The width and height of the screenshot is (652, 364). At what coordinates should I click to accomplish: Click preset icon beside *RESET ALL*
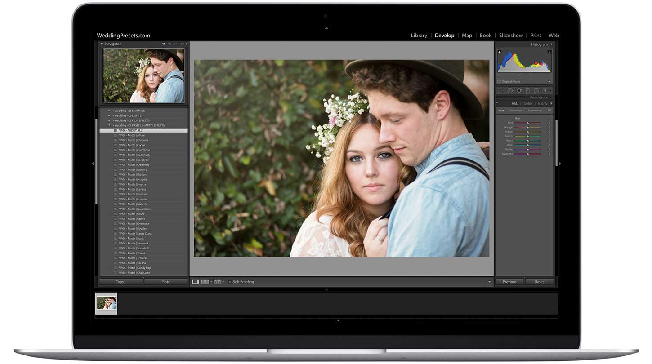pyautogui.click(x=116, y=130)
